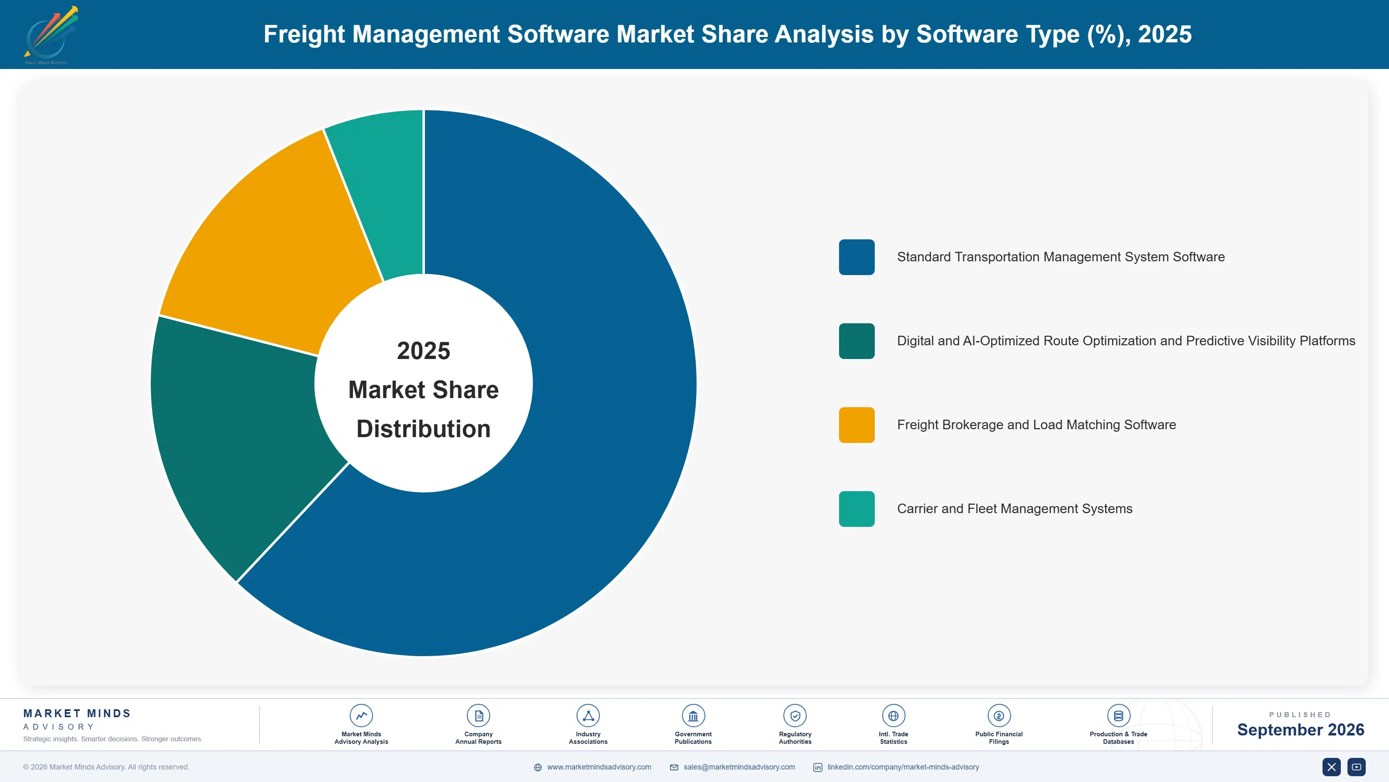1389x782 pixels.
Task: Click the blue Standard Transportation Management legend swatch
Action: pos(857,257)
